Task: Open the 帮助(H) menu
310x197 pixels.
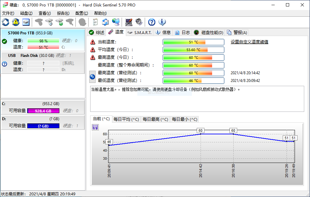Action: point(100,13)
